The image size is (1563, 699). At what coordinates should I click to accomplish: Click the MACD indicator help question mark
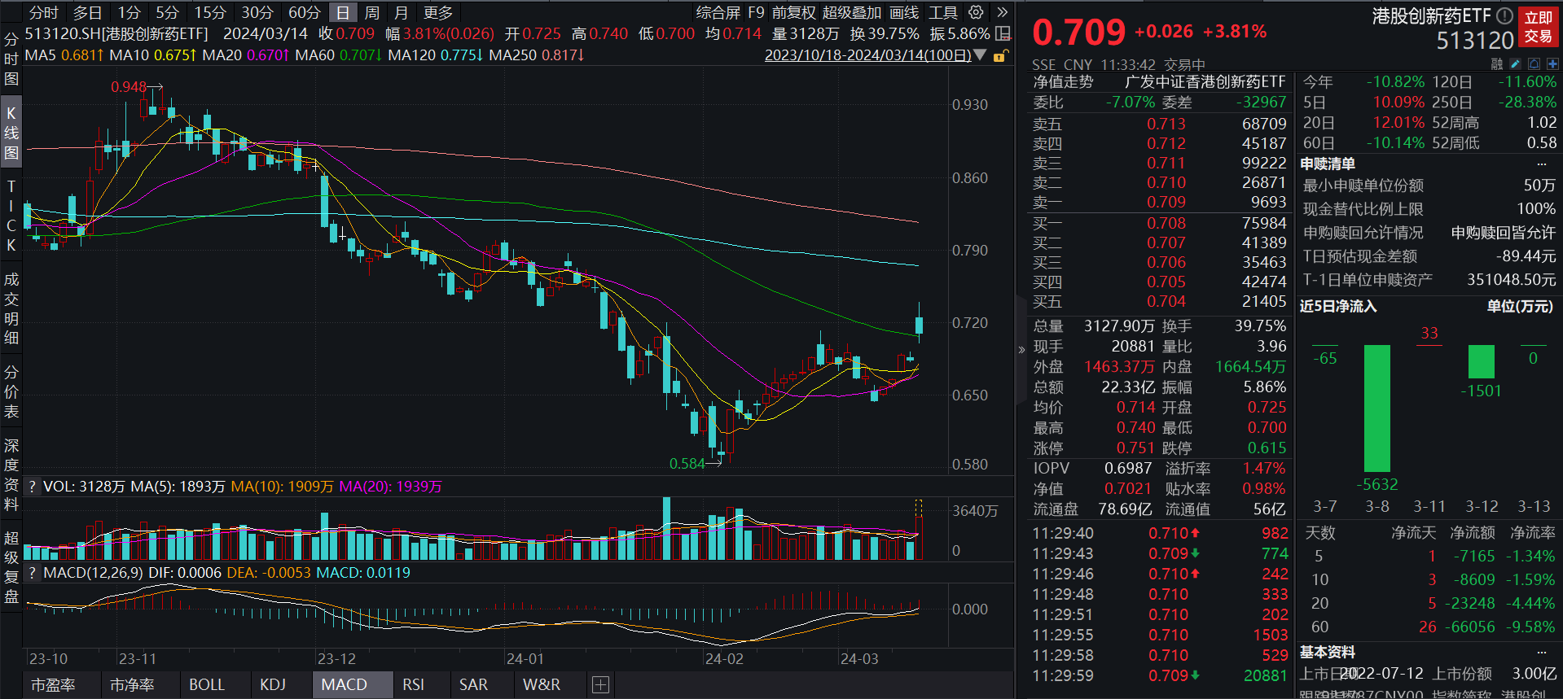[x=32, y=573]
